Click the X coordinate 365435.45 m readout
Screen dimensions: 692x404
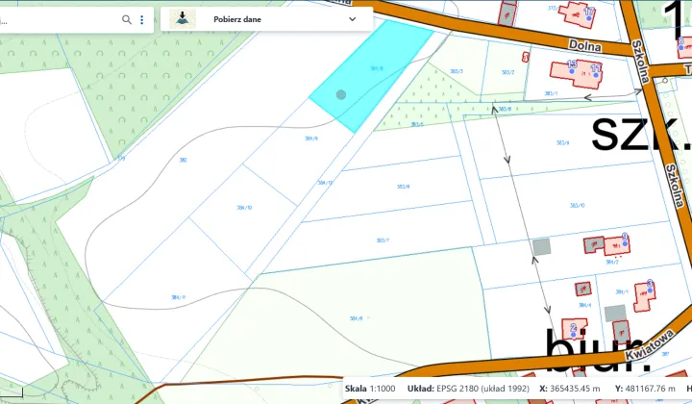(x=570, y=389)
